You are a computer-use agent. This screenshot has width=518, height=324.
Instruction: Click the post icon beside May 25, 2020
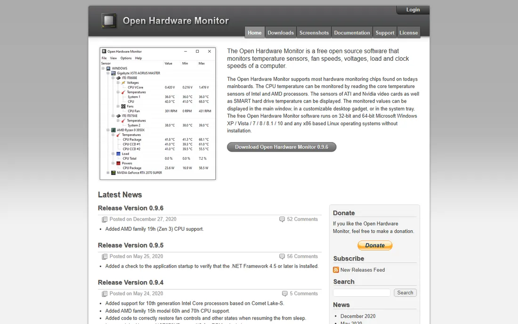pos(105,257)
